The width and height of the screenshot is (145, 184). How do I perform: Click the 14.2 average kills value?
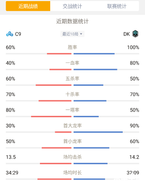(134, 157)
